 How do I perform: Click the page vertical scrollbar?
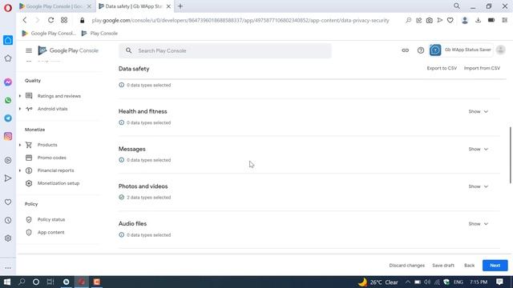[511, 155]
